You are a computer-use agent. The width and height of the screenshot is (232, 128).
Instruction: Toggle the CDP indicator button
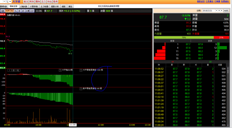point(32,11)
